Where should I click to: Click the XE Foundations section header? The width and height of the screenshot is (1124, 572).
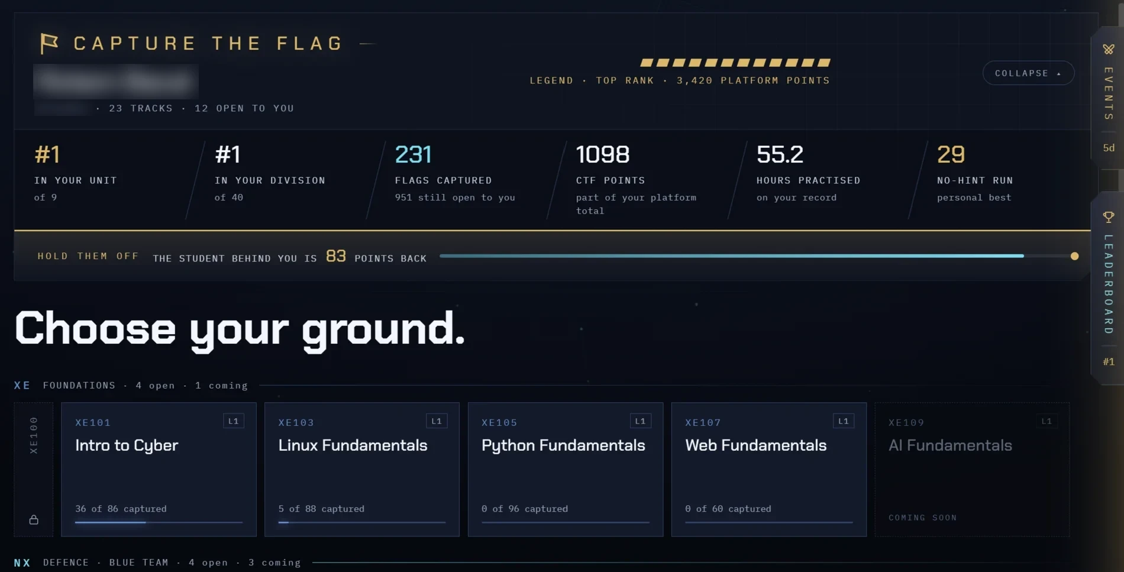click(x=131, y=385)
